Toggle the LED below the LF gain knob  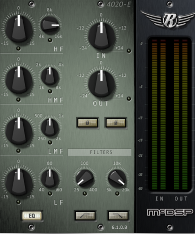[18, 202]
